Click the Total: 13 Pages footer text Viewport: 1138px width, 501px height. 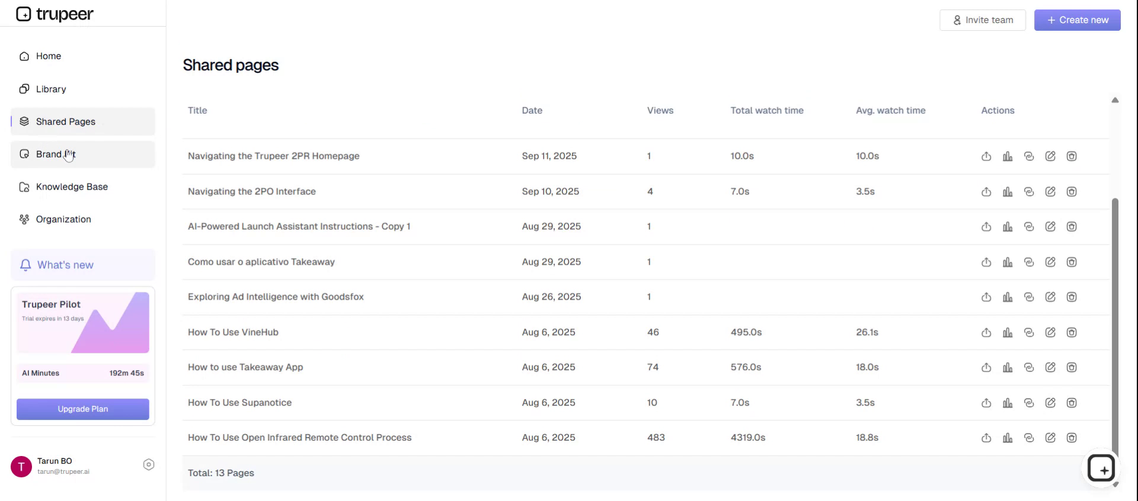(221, 473)
